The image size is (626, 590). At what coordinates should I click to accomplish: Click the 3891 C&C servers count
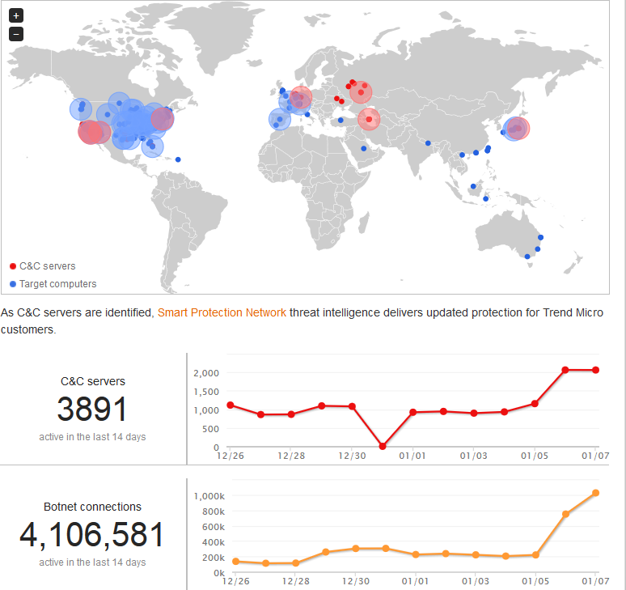92,410
